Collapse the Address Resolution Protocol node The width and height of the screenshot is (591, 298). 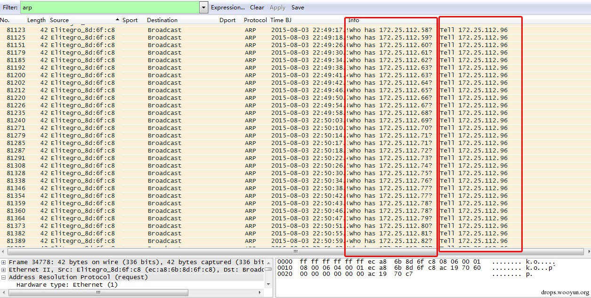[4, 277]
